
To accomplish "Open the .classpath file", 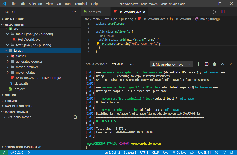I will coord(40,83).
